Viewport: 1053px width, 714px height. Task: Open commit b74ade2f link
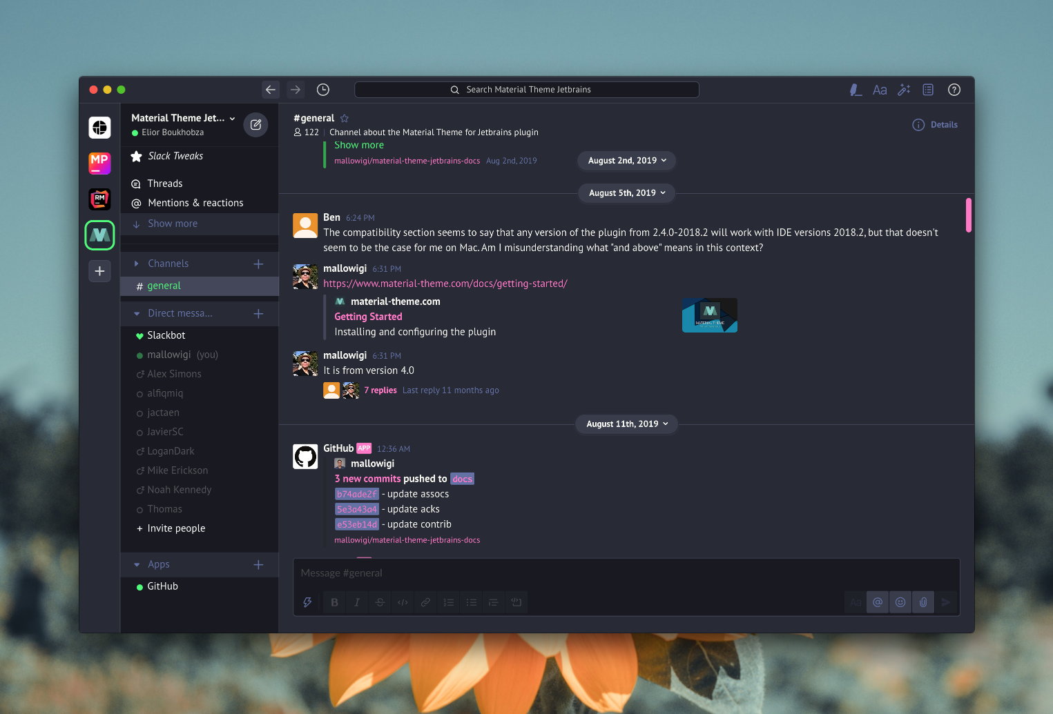[357, 494]
